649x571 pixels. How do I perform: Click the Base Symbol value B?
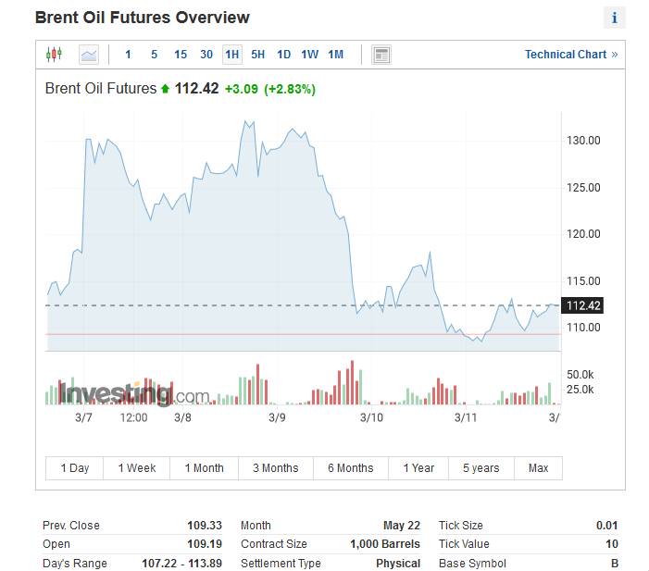click(615, 564)
